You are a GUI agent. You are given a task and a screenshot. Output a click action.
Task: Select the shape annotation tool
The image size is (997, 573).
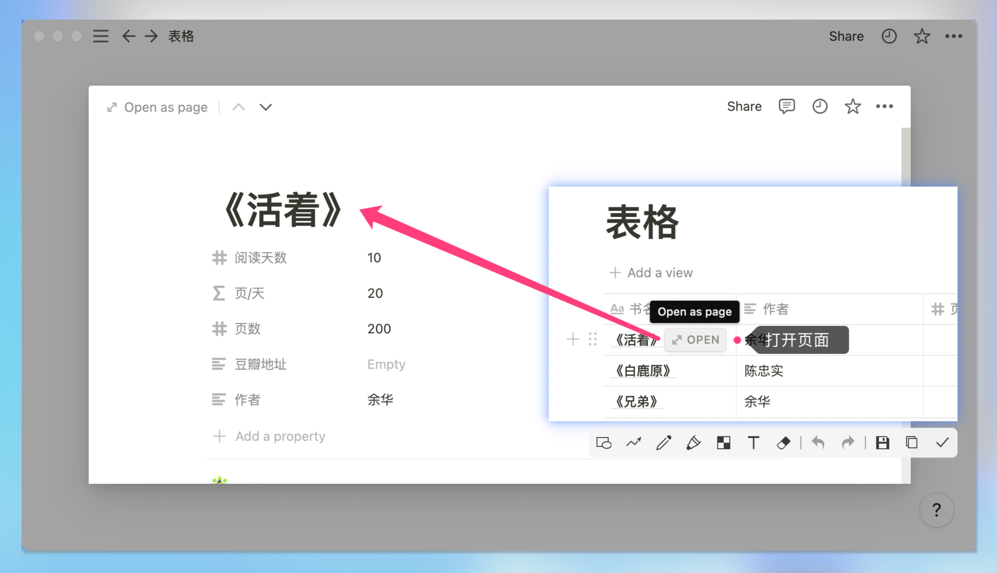(x=604, y=443)
